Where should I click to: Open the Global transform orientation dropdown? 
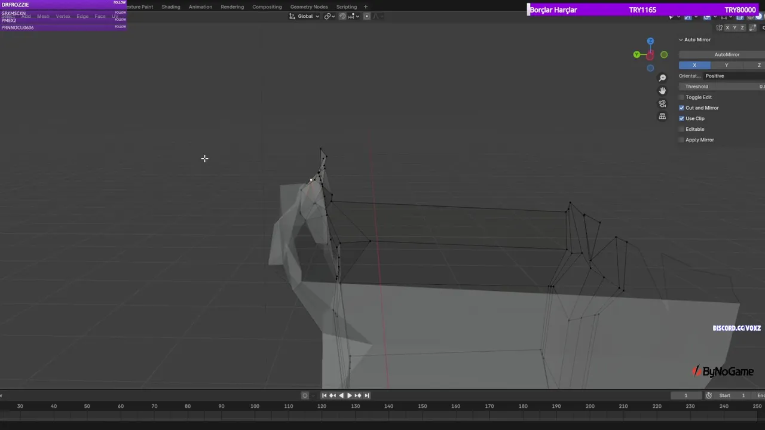[304, 16]
